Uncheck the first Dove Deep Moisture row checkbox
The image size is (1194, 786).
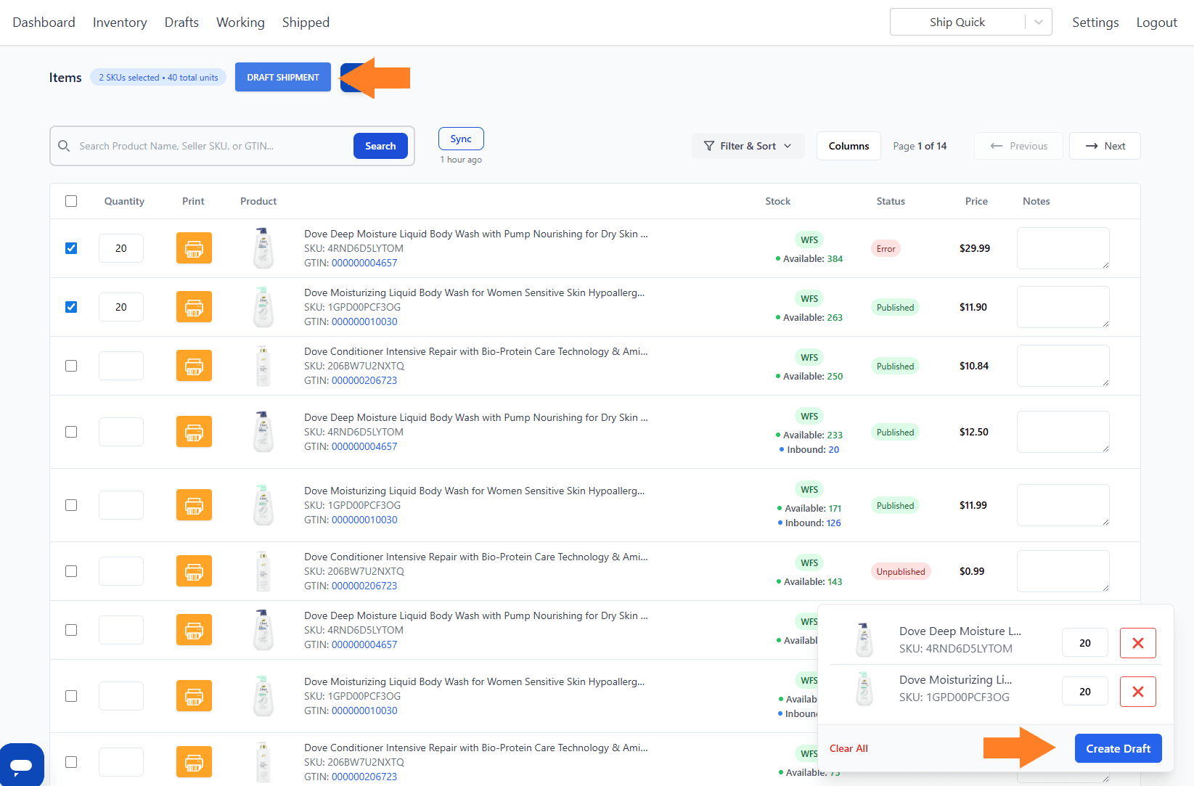click(x=71, y=248)
